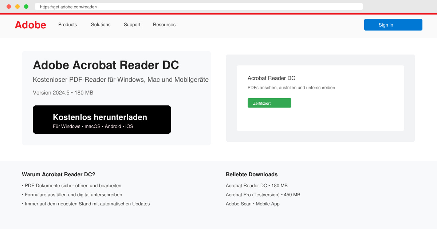Click the 'Beliebte Downloads' heading
The width and height of the screenshot is (437, 229).
pos(252,174)
